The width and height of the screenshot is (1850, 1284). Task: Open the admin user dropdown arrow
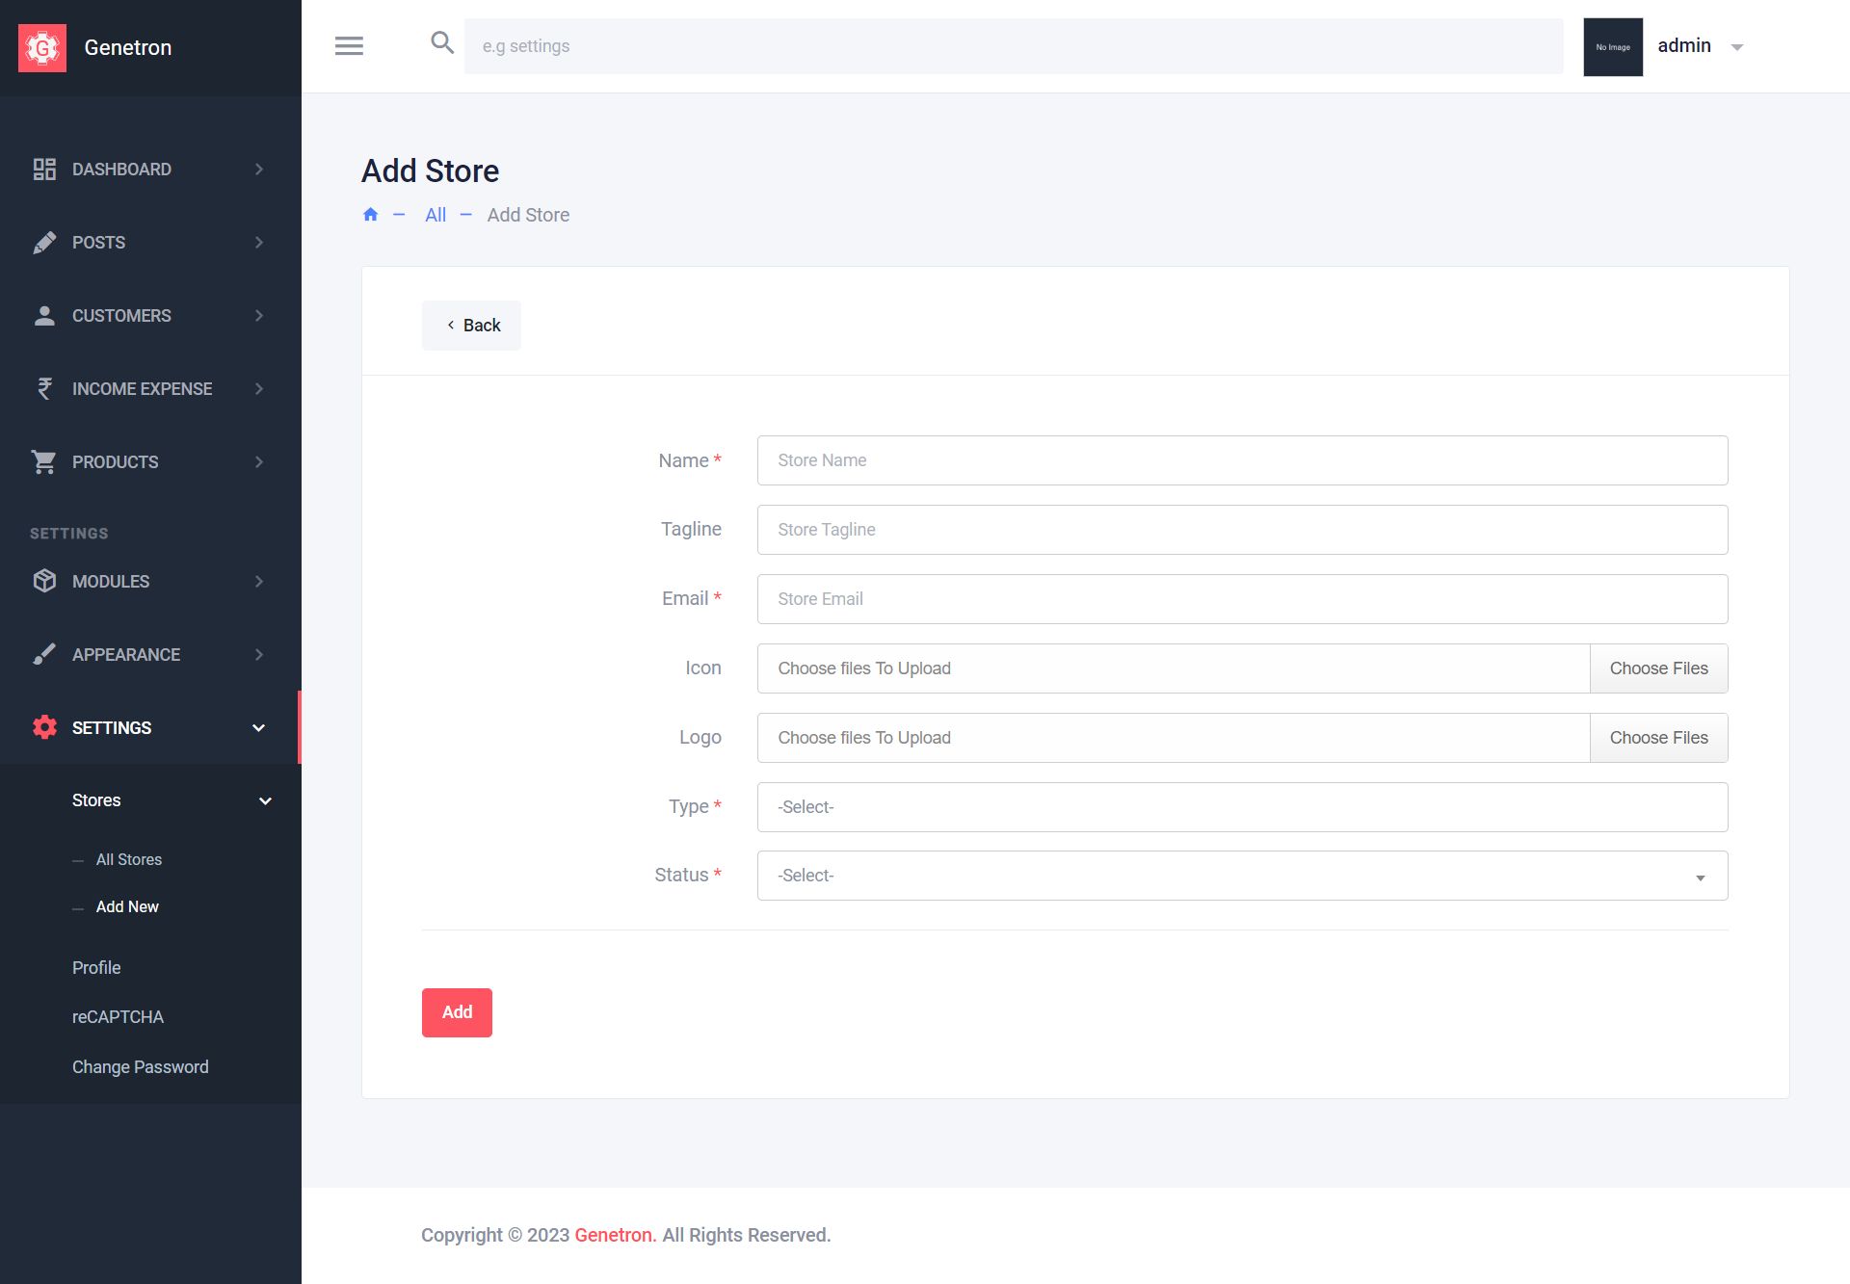tap(1736, 47)
